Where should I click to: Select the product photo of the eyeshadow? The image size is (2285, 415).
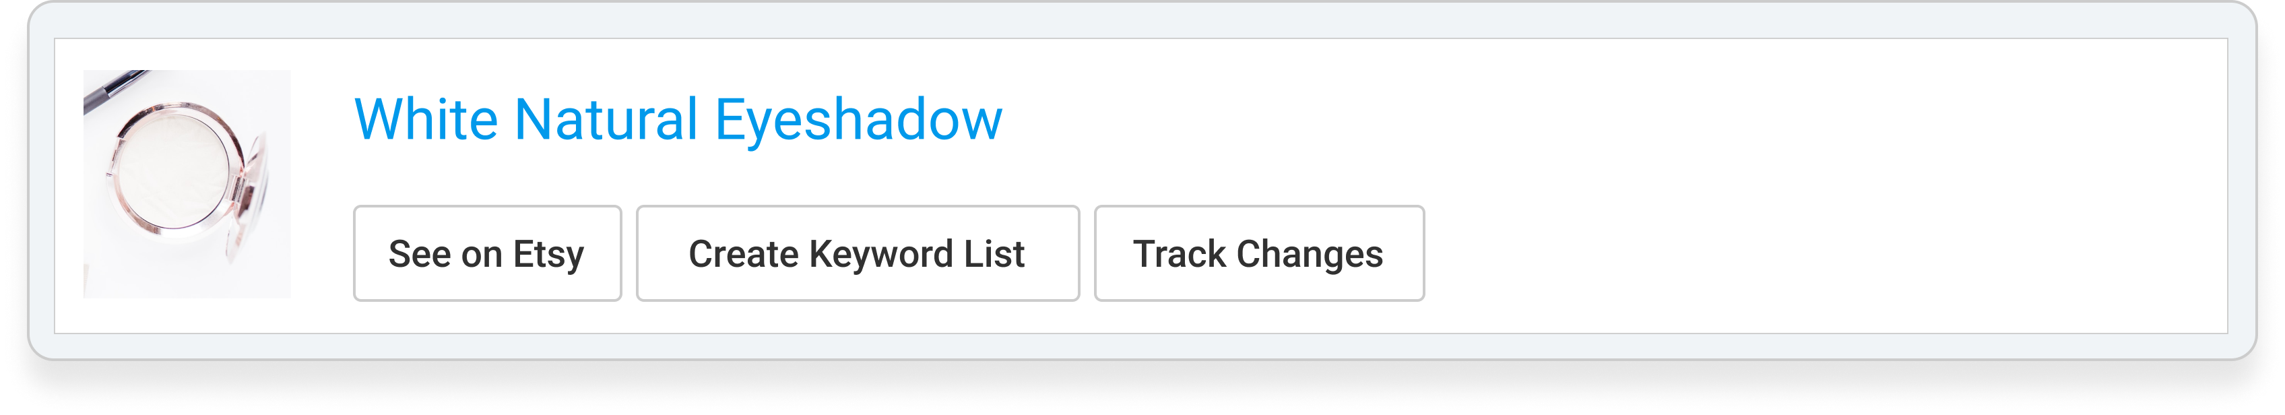click(x=187, y=183)
